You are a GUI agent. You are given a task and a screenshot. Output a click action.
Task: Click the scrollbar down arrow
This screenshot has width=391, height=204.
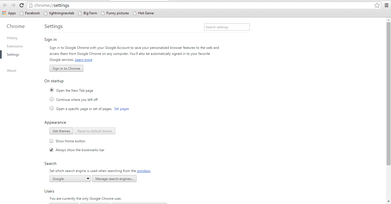click(388, 202)
